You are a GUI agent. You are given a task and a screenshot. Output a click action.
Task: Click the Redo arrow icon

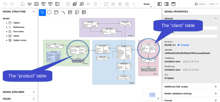point(12,4)
